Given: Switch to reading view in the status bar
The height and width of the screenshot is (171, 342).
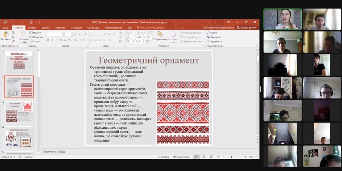Looking at the screenshot, I should (x=211, y=157).
